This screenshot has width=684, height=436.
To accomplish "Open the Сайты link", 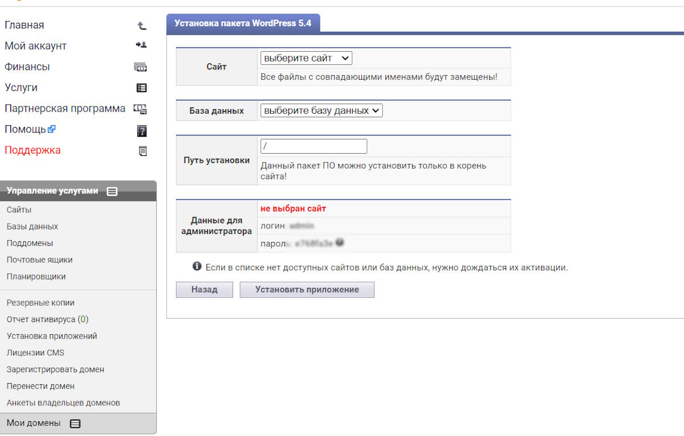I will click(19, 210).
